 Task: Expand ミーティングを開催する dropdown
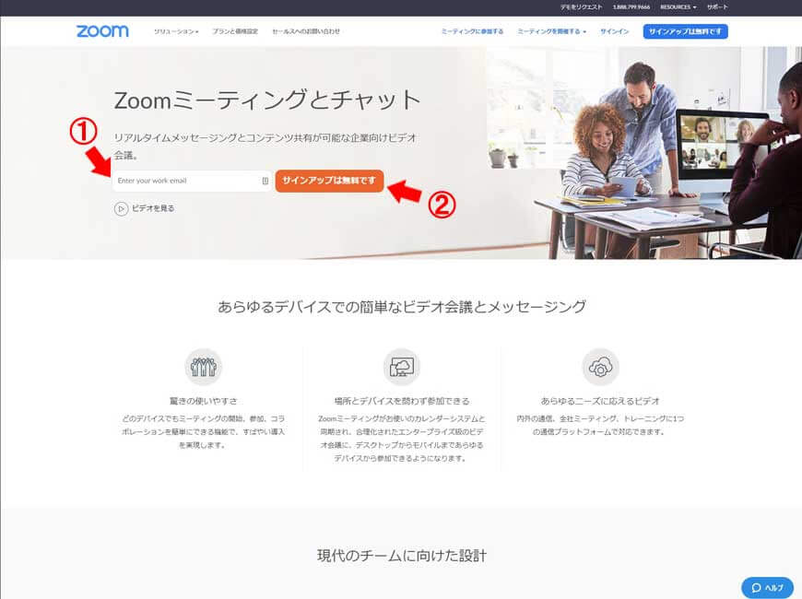[551, 31]
